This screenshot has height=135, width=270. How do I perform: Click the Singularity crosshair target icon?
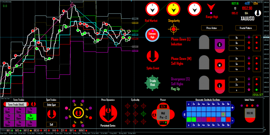coord(173,29)
